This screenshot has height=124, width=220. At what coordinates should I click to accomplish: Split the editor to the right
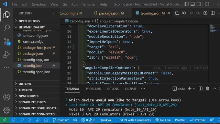[x=212, y=13]
